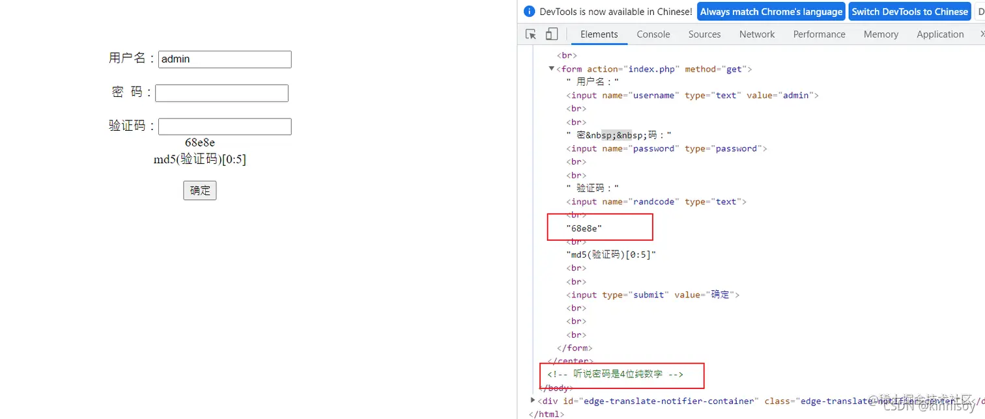Click Always match Chrome's language button

click(x=771, y=12)
